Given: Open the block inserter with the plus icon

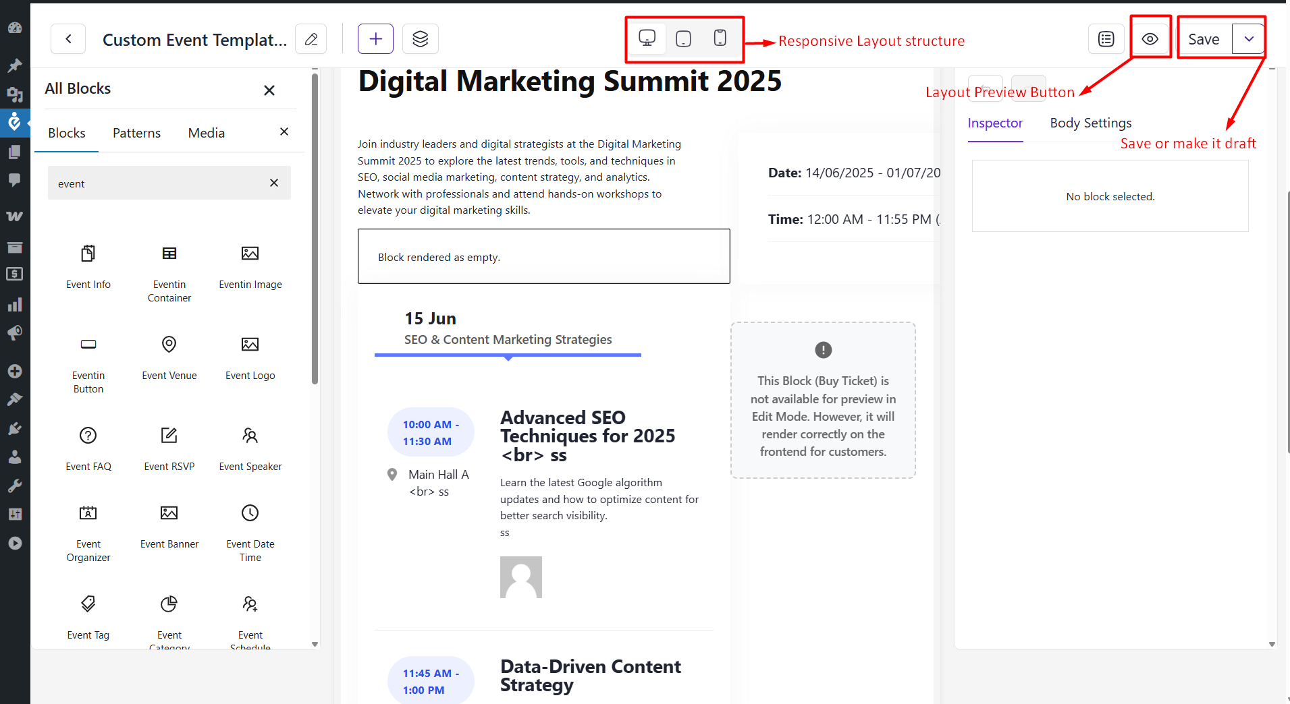Looking at the screenshot, I should [375, 38].
